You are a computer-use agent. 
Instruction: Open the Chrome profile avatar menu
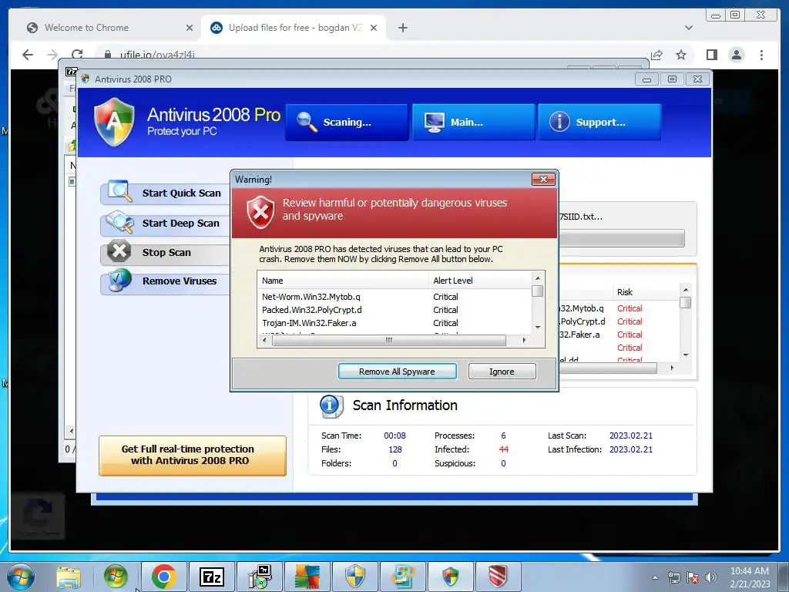pos(736,55)
